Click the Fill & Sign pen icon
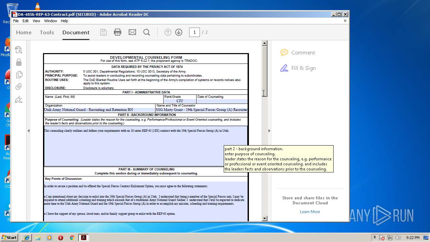Viewport: 430px width, 242px height. pyautogui.click(x=284, y=68)
